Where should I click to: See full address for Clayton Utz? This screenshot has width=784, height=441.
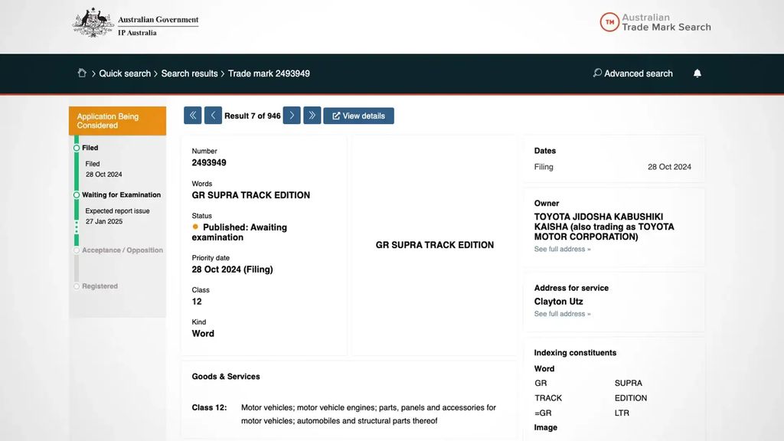562,314
